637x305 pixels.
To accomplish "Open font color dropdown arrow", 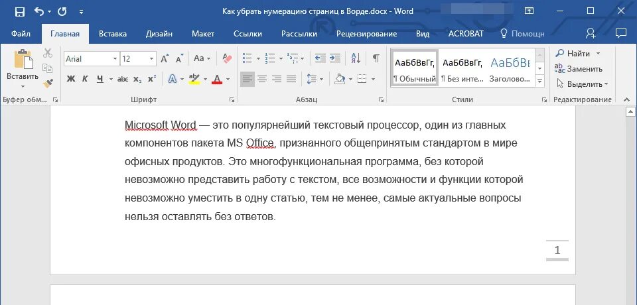I will (x=228, y=79).
